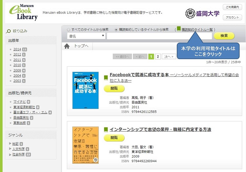This screenshot has width=246, height=172.
Task: Click the yellow 検索 button
Action: point(224,36)
